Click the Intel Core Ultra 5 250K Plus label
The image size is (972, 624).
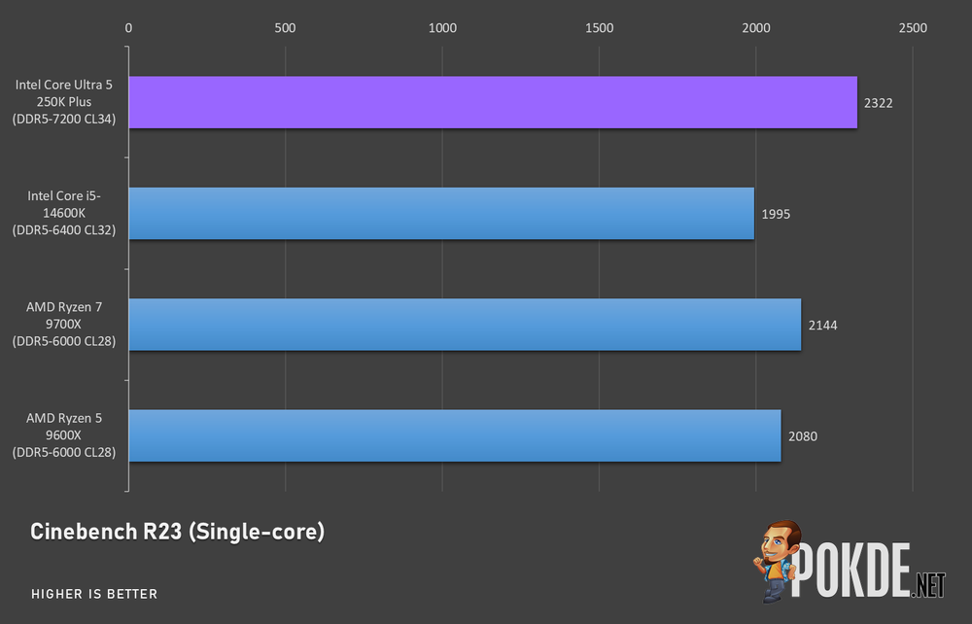[x=64, y=102]
